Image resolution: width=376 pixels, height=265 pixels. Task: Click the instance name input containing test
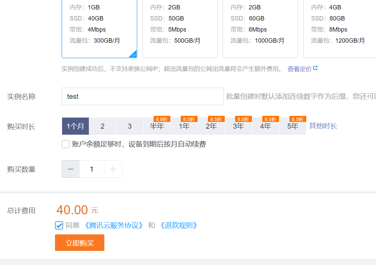(x=143, y=96)
